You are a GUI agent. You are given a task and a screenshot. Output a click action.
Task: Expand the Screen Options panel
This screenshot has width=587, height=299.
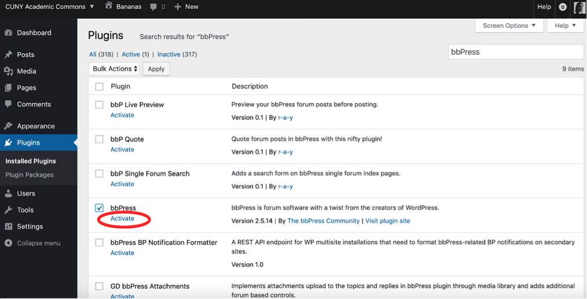click(x=509, y=25)
